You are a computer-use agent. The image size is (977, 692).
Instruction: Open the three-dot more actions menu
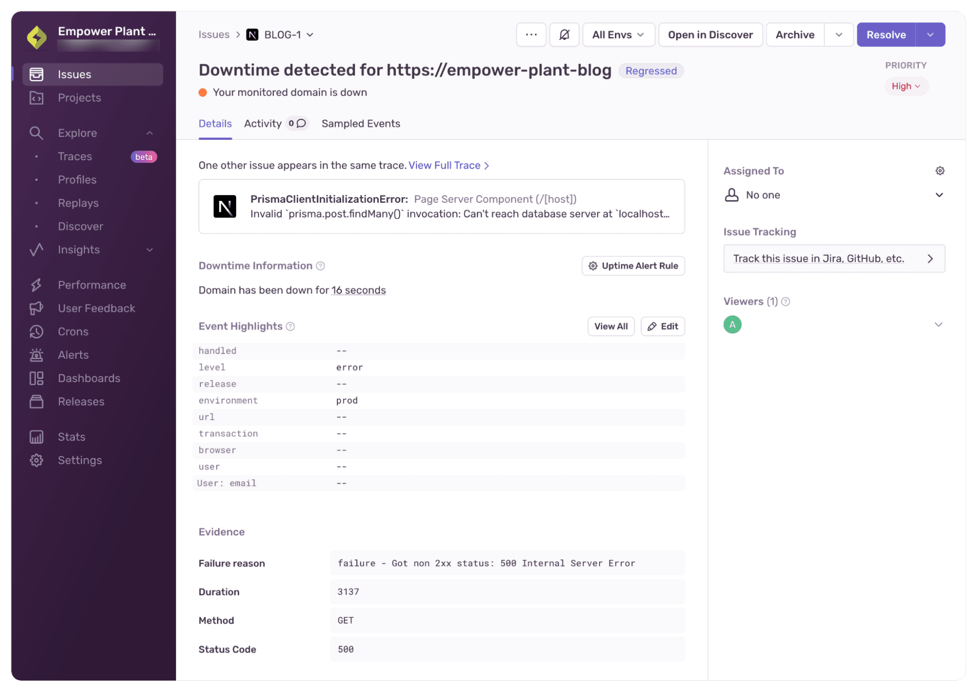[531, 35]
